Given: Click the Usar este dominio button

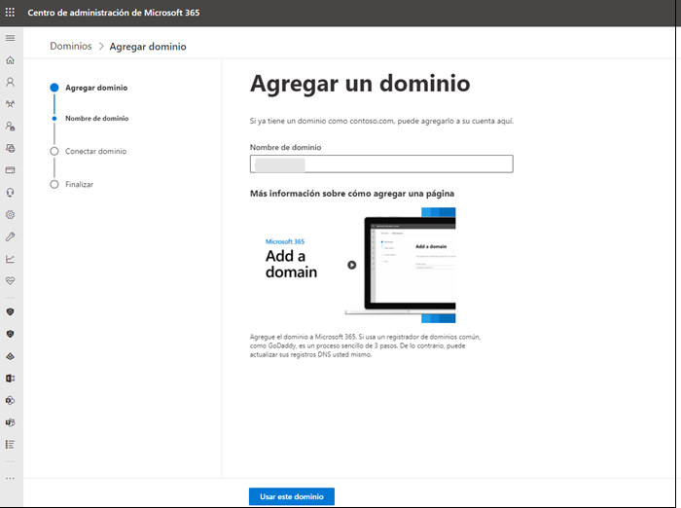Looking at the screenshot, I should pos(292,496).
